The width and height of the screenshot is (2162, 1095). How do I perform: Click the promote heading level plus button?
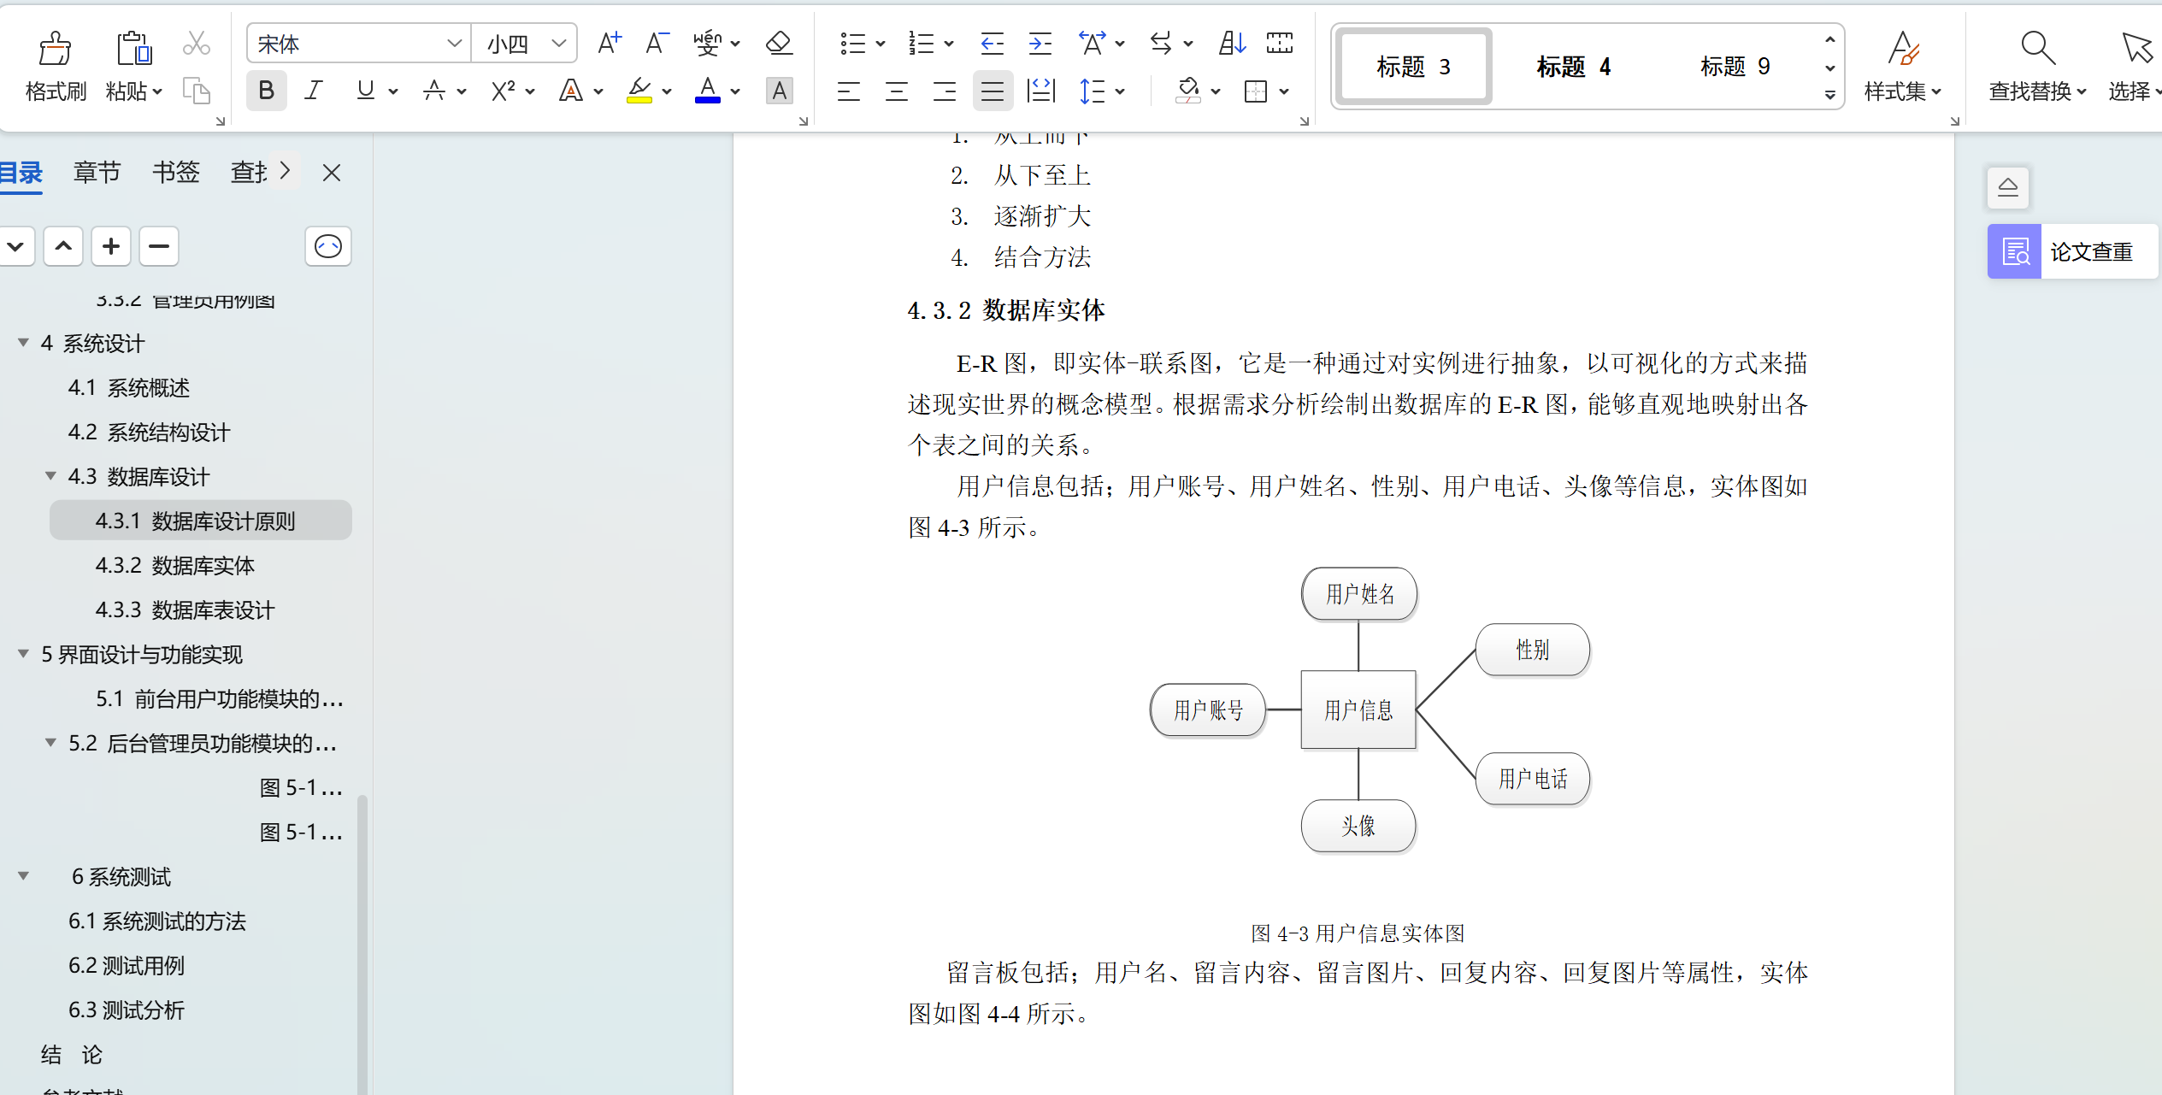pyautogui.click(x=111, y=246)
